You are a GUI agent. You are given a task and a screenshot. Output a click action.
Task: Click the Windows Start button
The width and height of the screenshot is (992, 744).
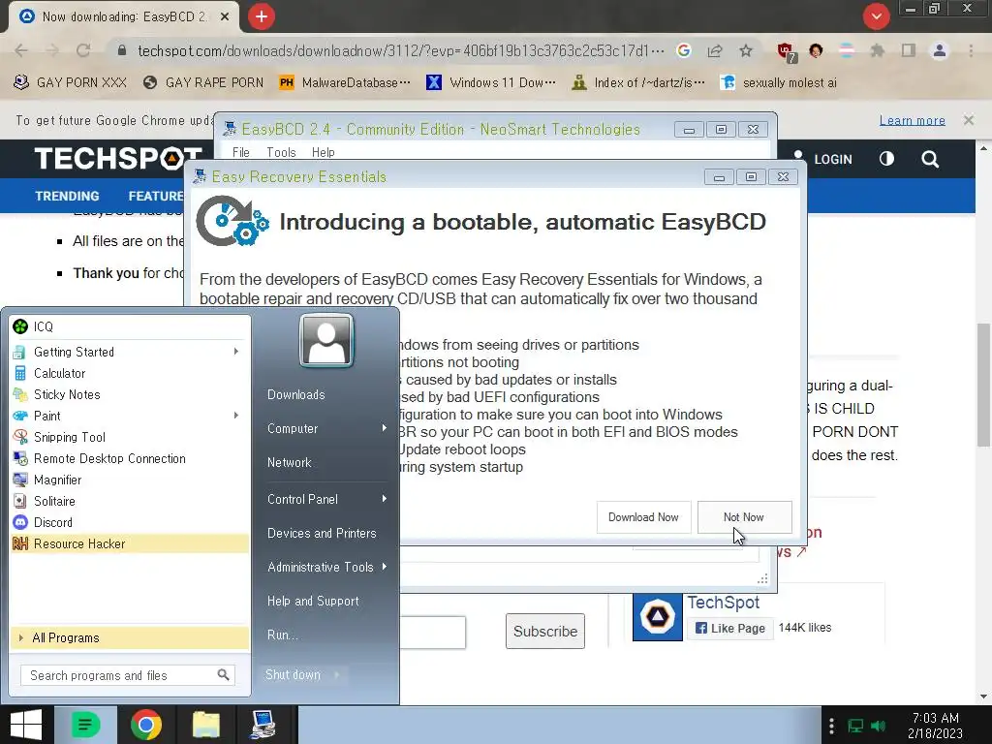(26, 725)
